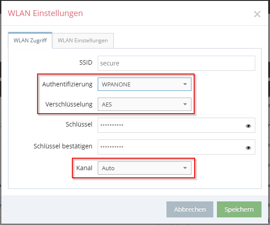Click the Verschlüsselung dropdown arrow
The height and width of the screenshot is (225, 270).
(185, 104)
